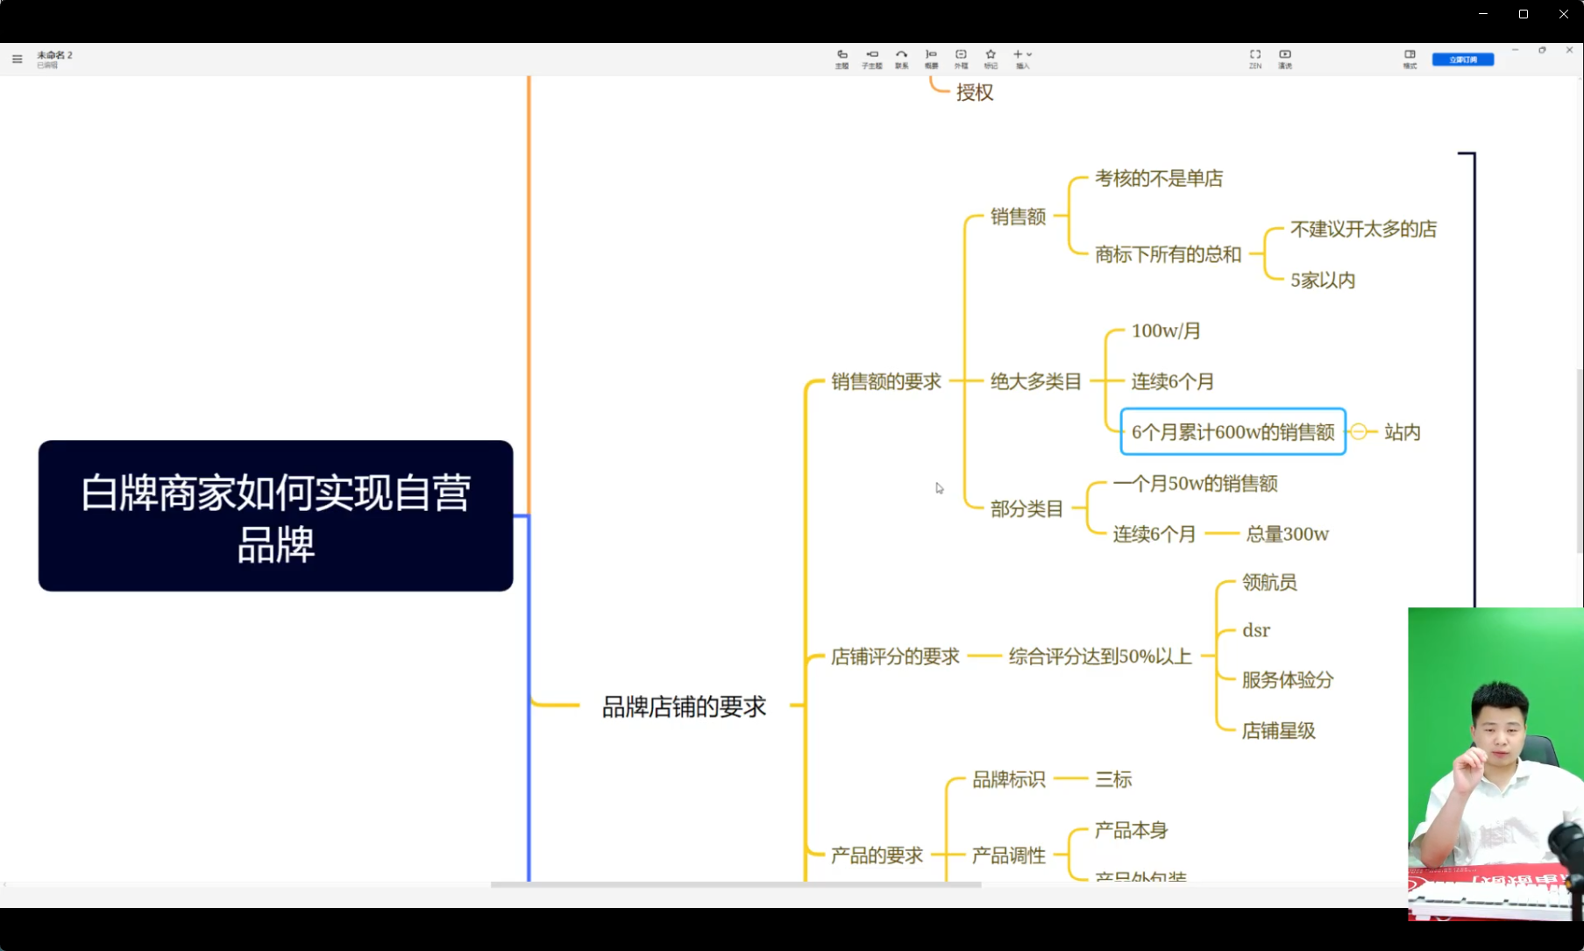
Task: Add a boundary with the 外框 icon
Action: coord(961,58)
